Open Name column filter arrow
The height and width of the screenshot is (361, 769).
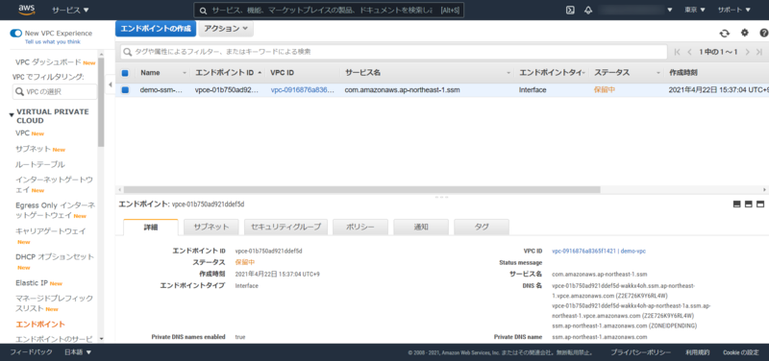coord(185,73)
